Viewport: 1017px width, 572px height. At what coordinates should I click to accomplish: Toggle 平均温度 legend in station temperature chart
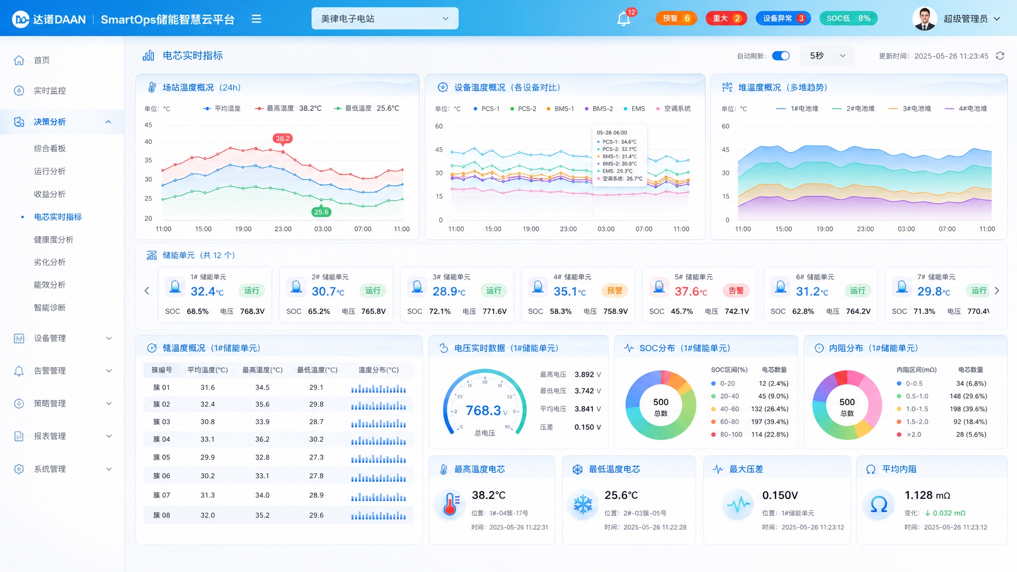(222, 108)
